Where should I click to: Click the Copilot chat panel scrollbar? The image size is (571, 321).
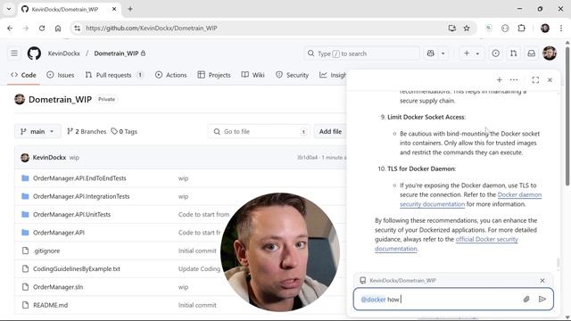558,262
